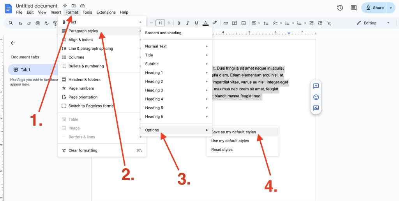Image resolution: width=399 pixels, height=201 pixels.
Task: Toggle underline formatting in toolbar
Action: [196, 23]
